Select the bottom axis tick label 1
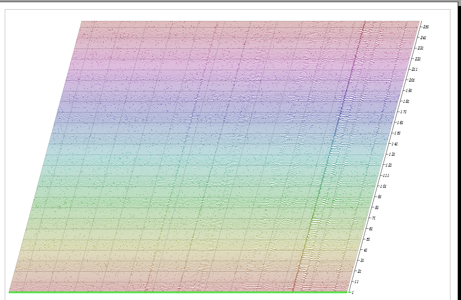461x300 pixels. 352,292
